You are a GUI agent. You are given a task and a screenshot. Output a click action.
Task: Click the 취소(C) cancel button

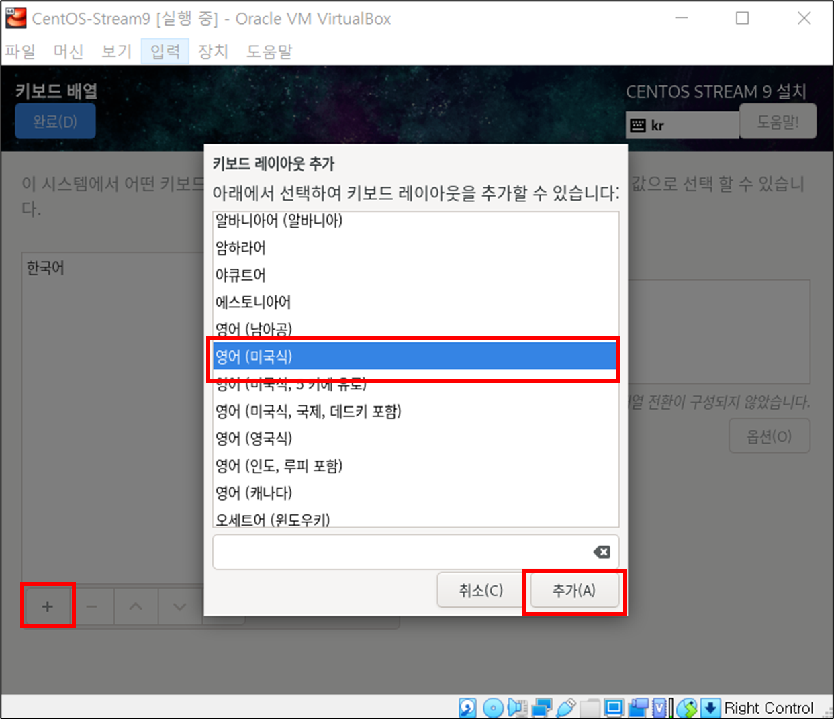(481, 590)
